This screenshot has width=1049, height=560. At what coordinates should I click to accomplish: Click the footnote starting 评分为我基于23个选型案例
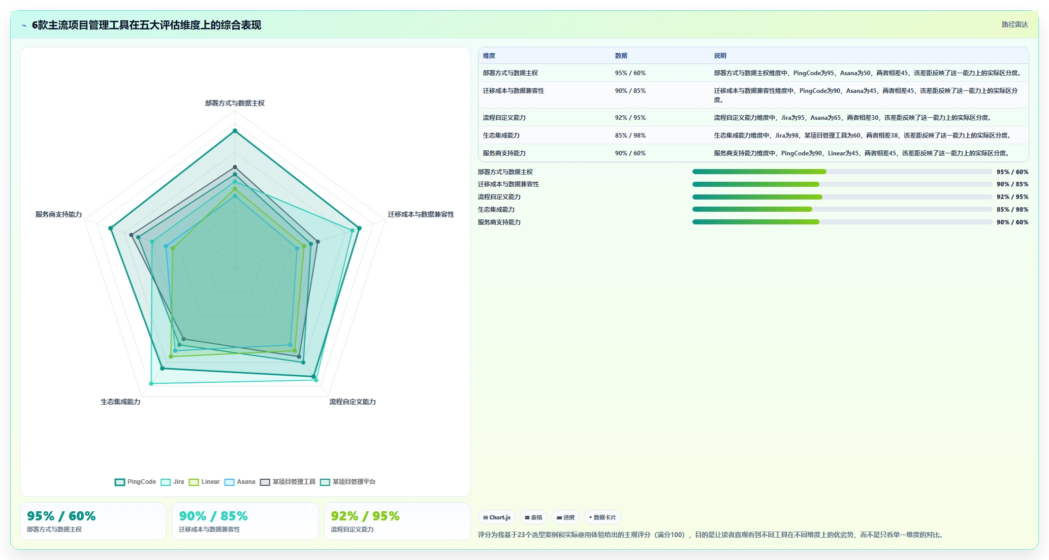pos(710,535)
